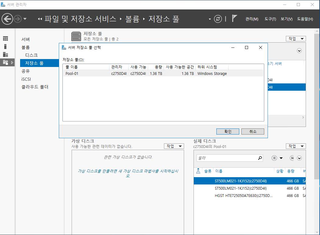Open the notifications flag
Viewport: 320px width, 235px height.
click(x=234, y=19)
